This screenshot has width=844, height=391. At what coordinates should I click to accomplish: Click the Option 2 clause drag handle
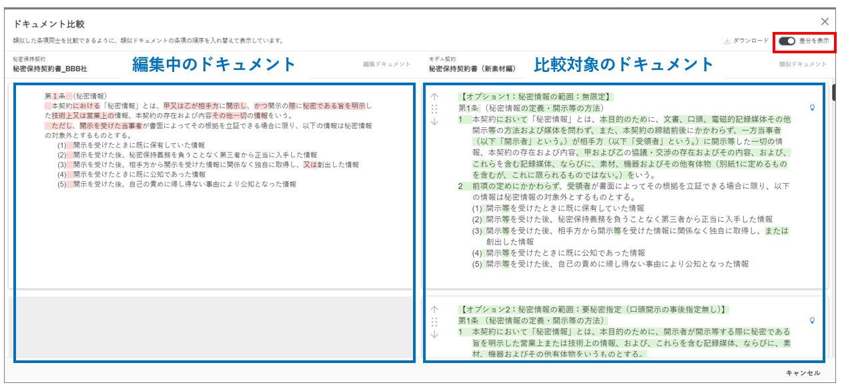434,322
